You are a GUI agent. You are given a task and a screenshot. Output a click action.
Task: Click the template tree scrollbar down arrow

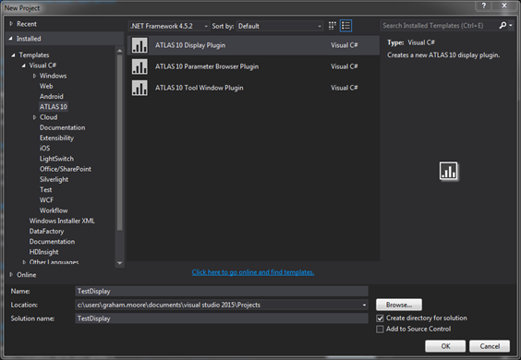[x=119, y=263]
